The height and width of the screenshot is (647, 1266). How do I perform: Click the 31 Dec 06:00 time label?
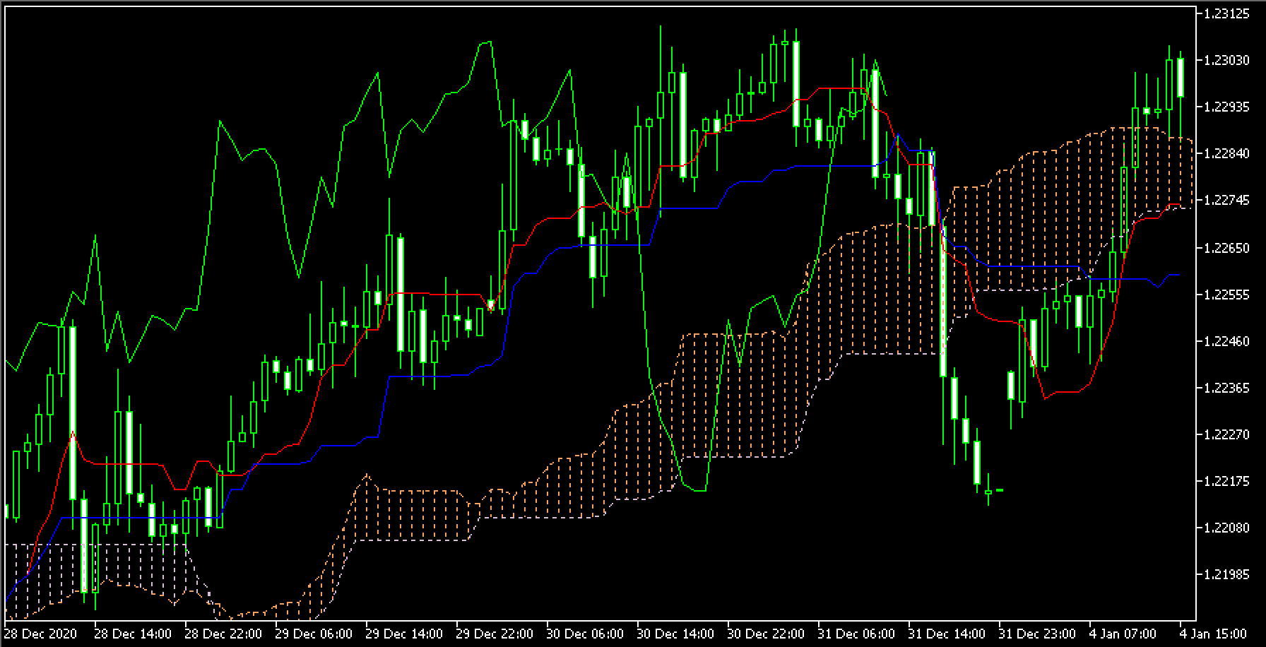pos(856,633)
